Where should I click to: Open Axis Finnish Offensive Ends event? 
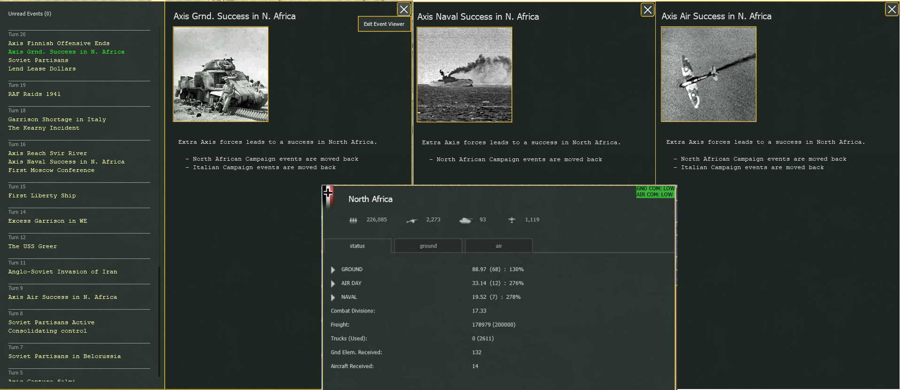[59, 43]
